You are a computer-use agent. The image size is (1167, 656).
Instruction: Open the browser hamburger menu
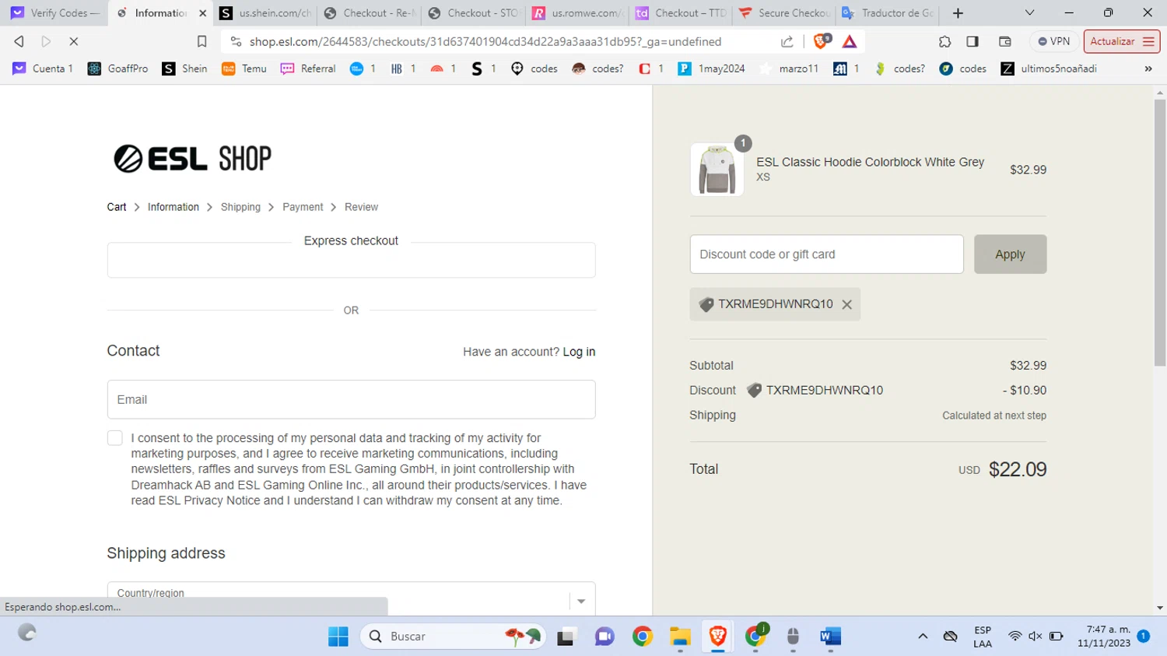pyautogui.click(x=1148, y=41)
